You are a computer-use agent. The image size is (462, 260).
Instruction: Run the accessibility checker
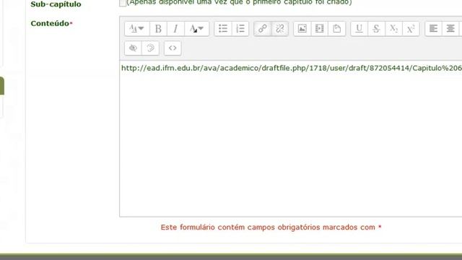coord(133,48)
